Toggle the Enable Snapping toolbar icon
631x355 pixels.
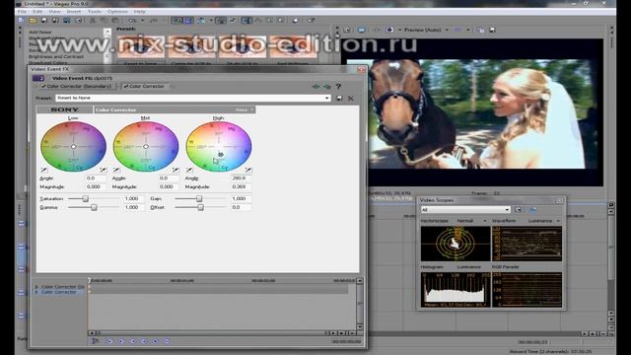[177, 20]
